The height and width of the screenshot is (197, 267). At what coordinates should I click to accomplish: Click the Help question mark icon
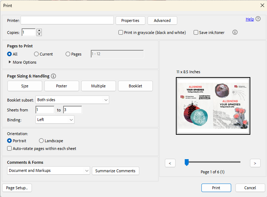coord(258,19)
